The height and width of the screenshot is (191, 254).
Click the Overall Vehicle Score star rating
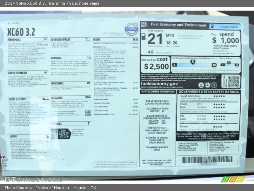[x=219, y=96]
